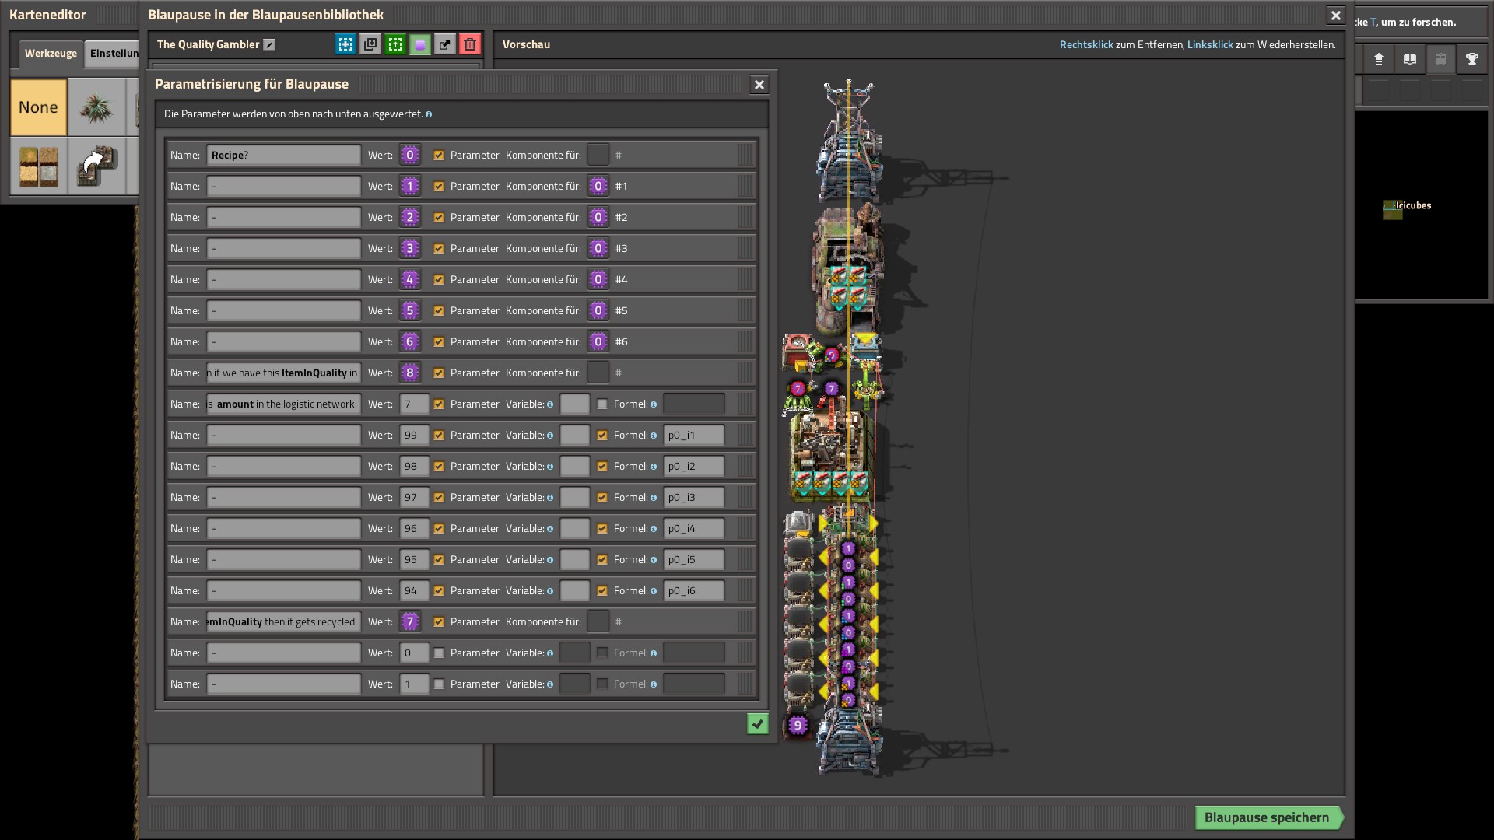Select the None tool tile
Image resolution: width=1494 pixels, height=840 pixels.
[38, 107]
